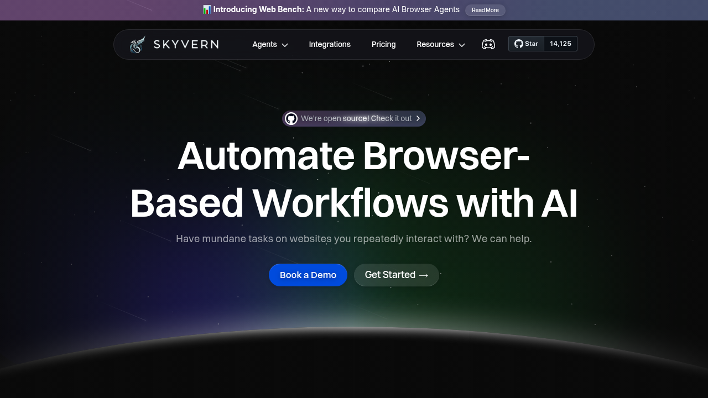The height and width of the screenshot is (398, 708).
Task: Click the Get Started button
Action: point(396,275)
